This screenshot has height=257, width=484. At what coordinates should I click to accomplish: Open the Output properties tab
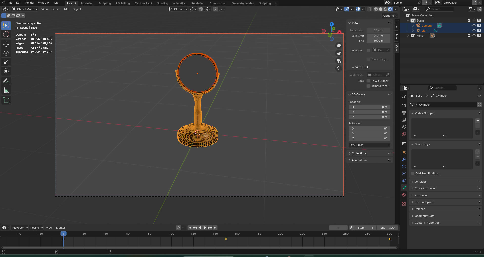(404, 113)
